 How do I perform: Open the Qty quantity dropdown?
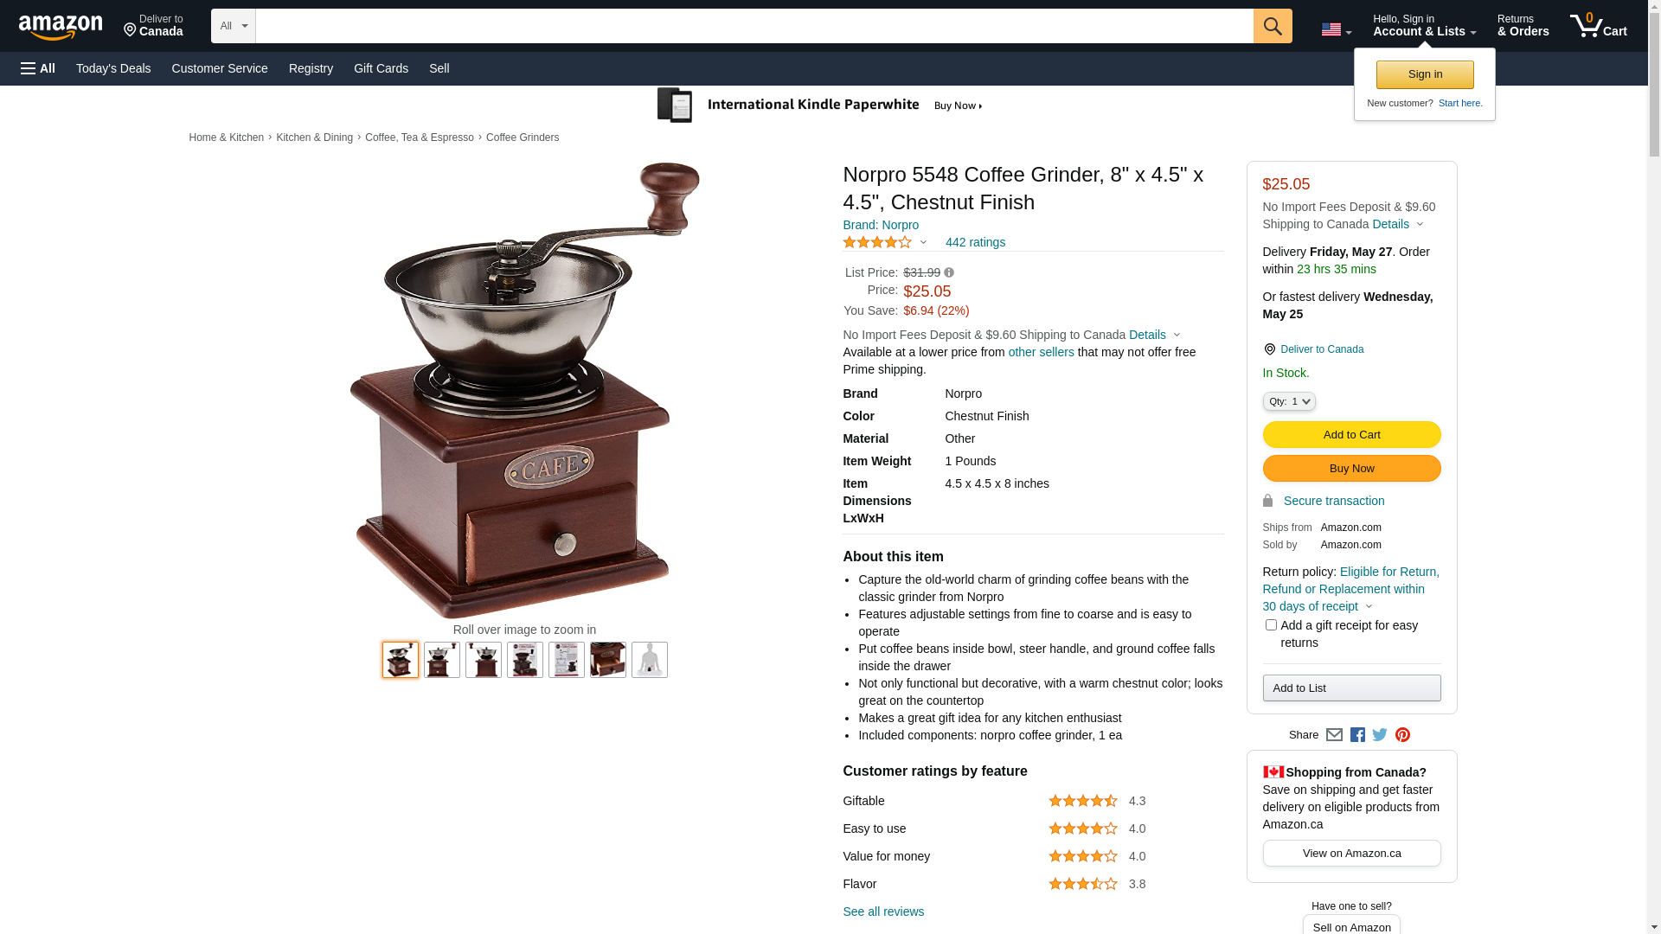pyautogui.click(x=1289, y=401)
